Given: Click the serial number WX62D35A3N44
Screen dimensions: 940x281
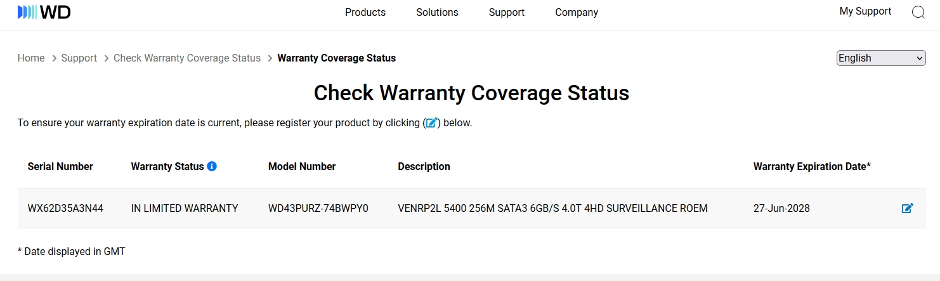Looking at the screenshot, I should (x=65, y=208).
